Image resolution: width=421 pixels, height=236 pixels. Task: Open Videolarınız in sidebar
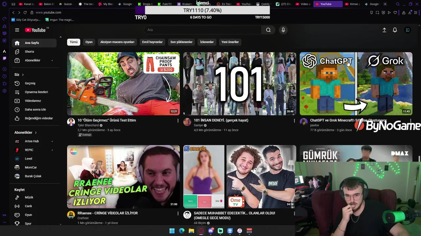34,101
